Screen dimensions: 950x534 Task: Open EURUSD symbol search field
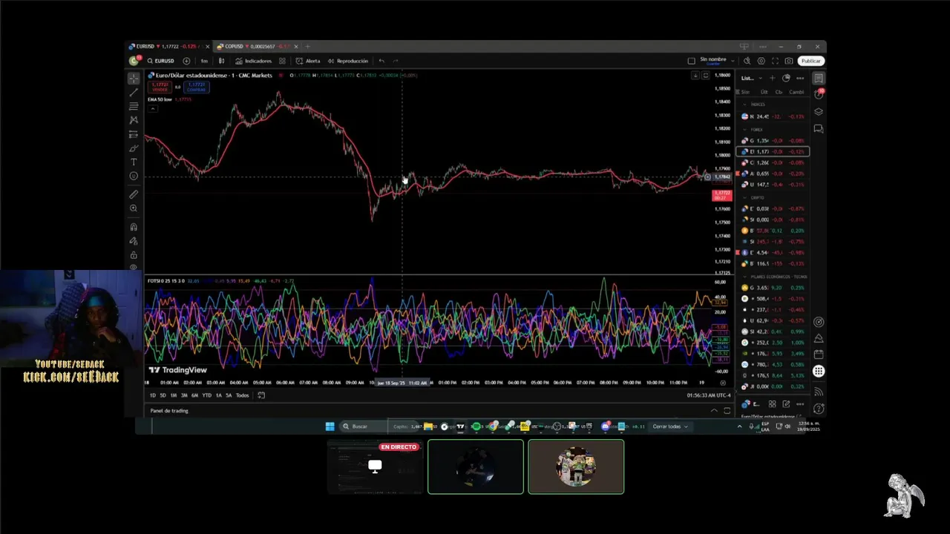click(x=160, y=61)
